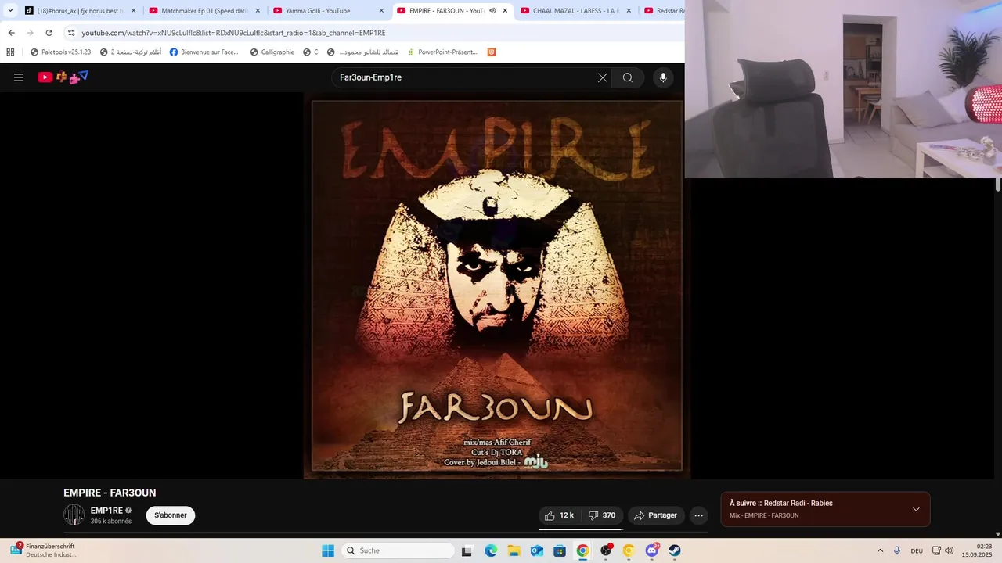Open the Bienvenue sur Facebook bookmark
Viewport: 1002px width, 563px height.
[204, 52]
